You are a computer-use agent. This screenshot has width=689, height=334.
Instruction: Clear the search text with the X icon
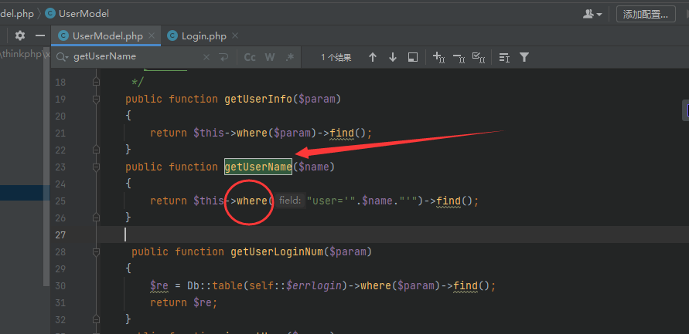[x=206, y=57]
